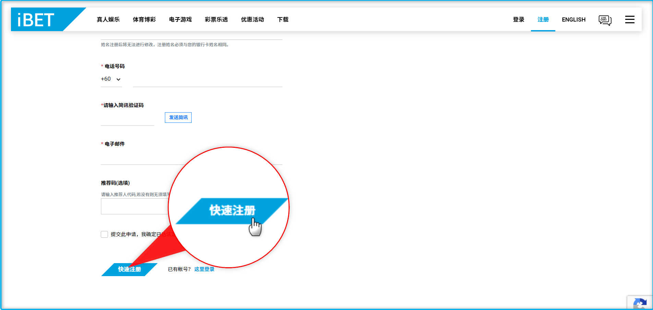Viewport: 653px width, 310px height.
Task: Click the iBET logo
Action: point(34,19)
